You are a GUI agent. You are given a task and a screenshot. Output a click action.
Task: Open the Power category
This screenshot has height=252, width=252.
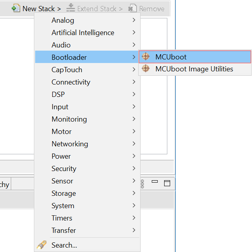tap(87, 156)
